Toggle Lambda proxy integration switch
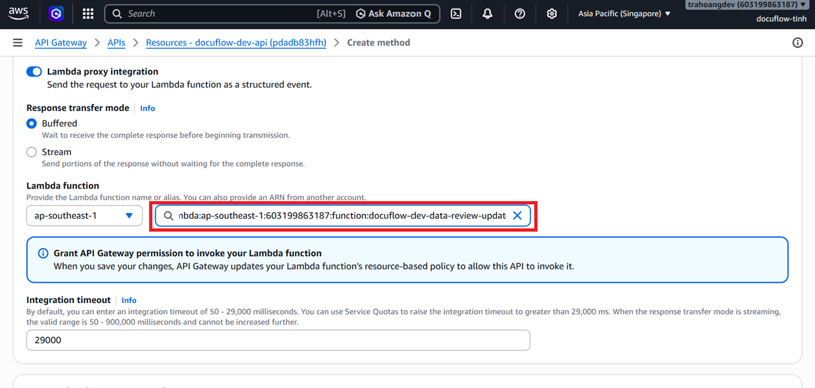Image resolution: width=815 pixels, height=388 pixels. click(34, 71)
